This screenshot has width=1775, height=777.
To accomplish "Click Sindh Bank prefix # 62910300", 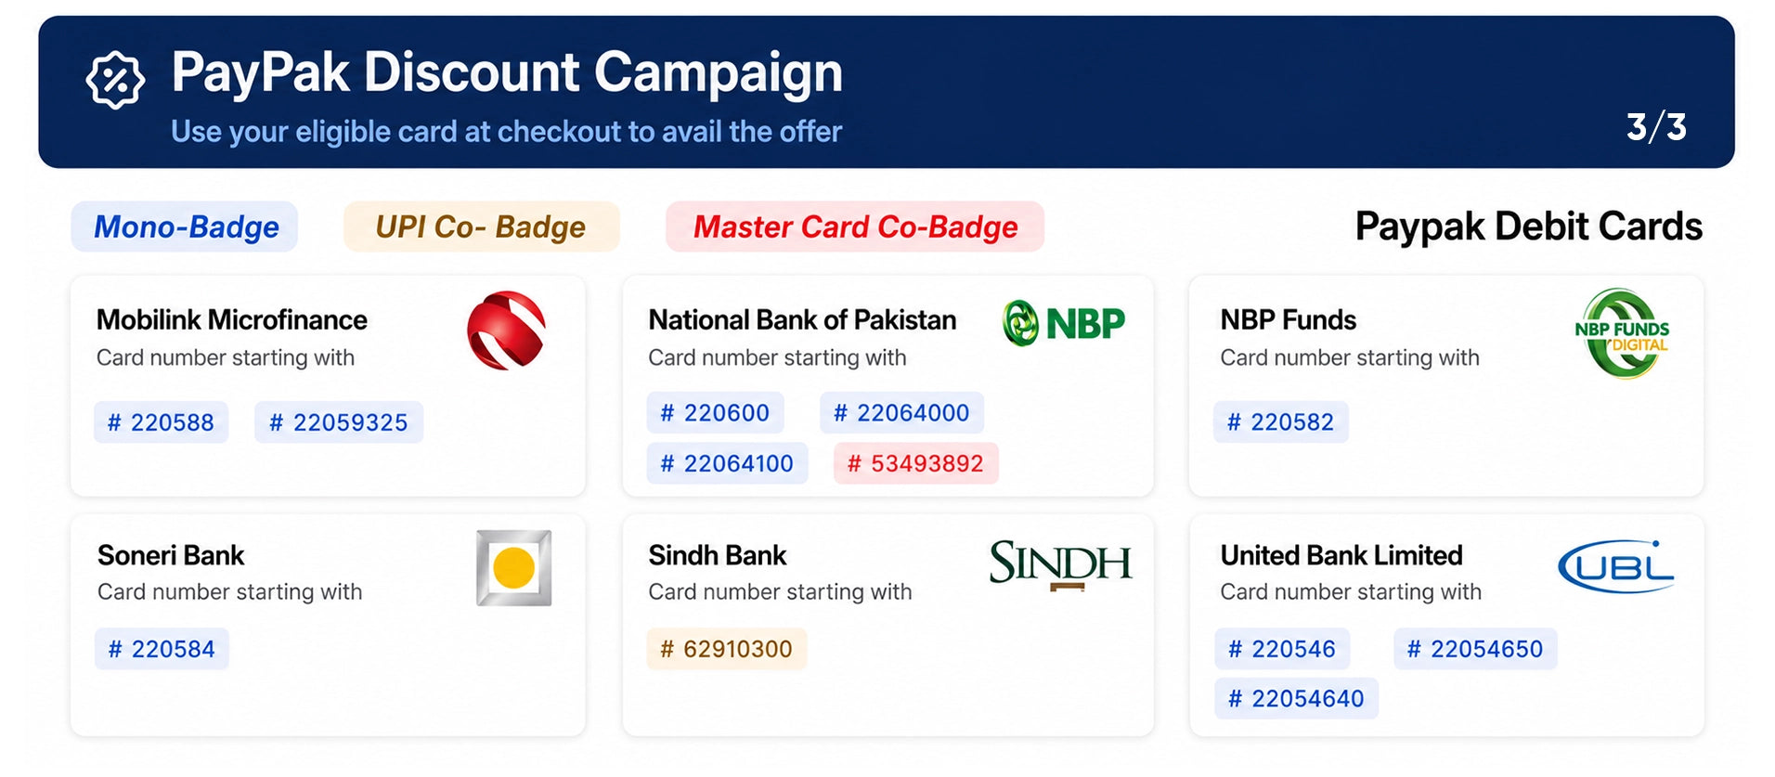I will pyautogui.click(x=727, y=649).
